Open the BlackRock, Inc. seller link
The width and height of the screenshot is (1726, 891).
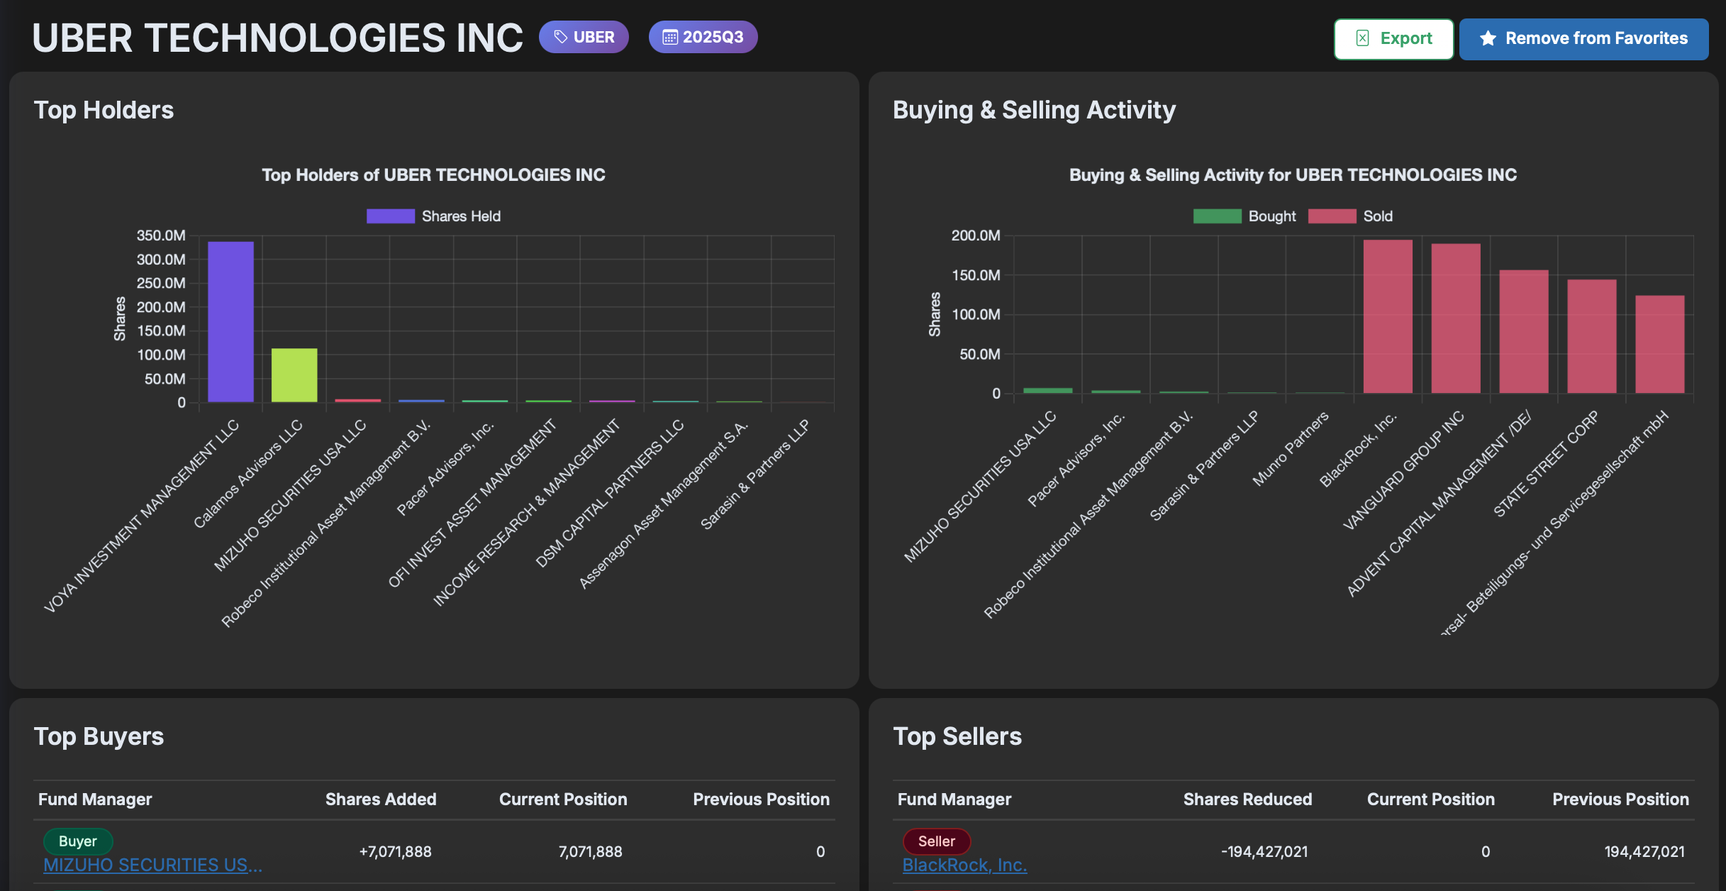964,865
